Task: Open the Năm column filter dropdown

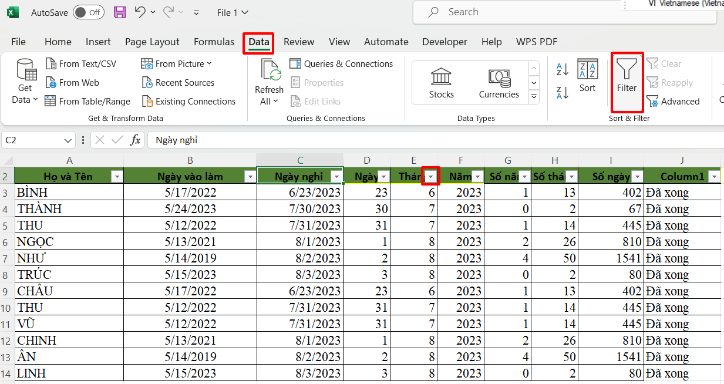Action: coord(477,176)
